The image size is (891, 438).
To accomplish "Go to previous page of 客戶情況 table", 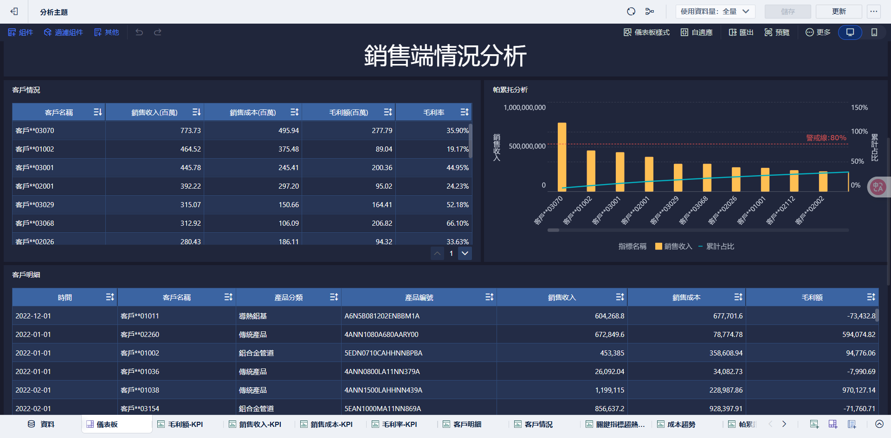I will pos(437,254).
